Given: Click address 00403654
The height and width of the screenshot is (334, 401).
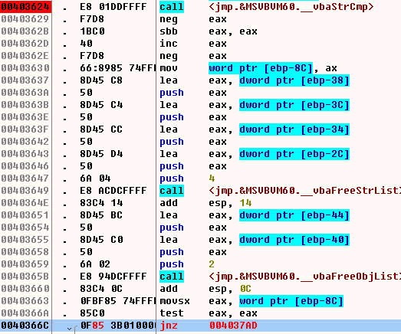Looking at the screenshot, I should [x=25, y=228].
